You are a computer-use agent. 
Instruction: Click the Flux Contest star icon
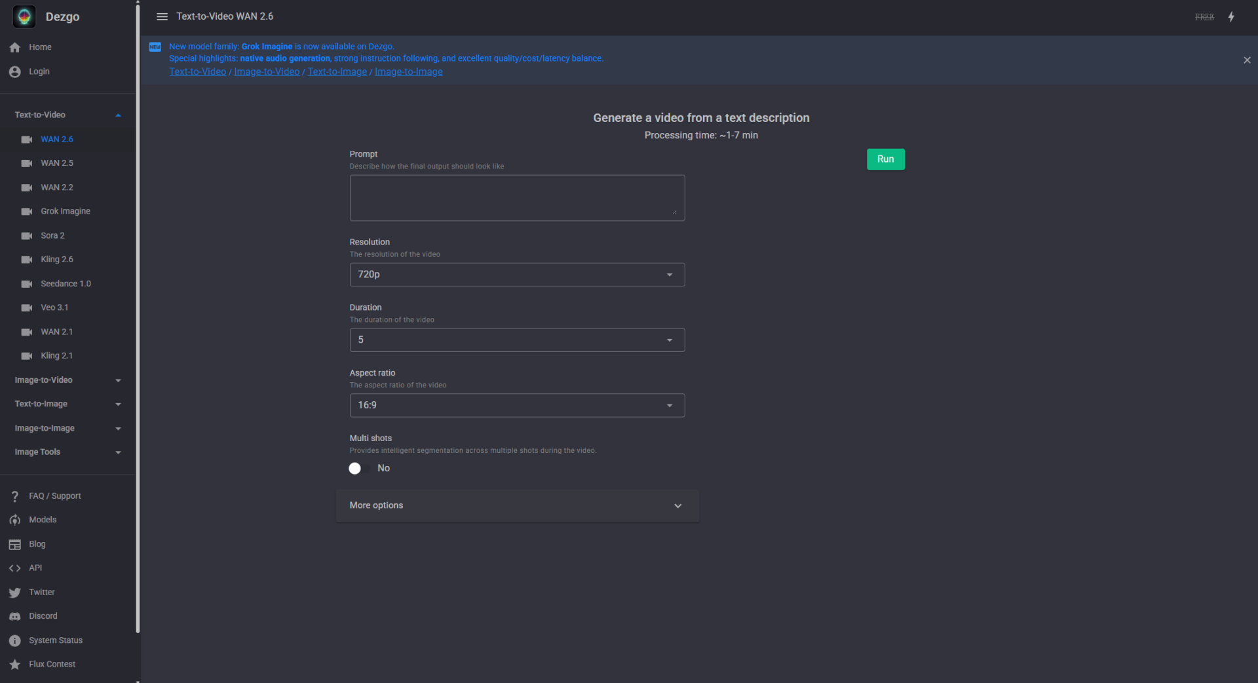[x=15, y=665]
